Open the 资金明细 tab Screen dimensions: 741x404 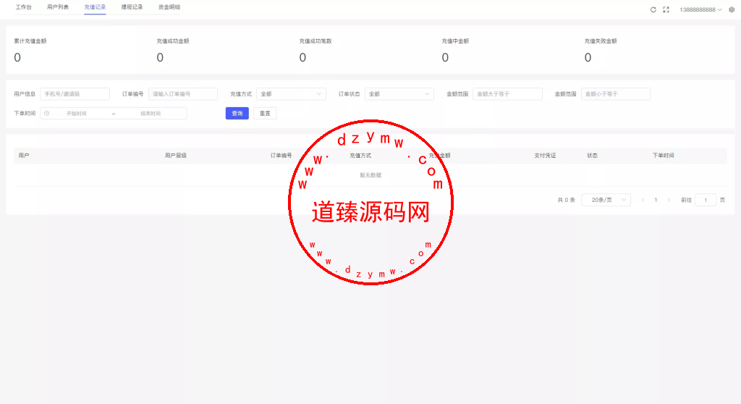coord(169,7)
